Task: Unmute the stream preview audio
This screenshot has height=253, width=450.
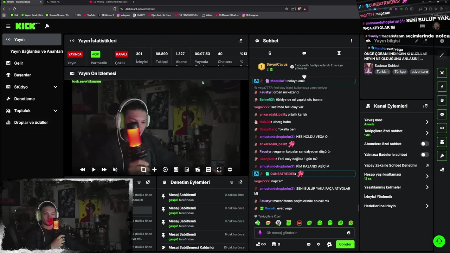Action: pos(115,169)
